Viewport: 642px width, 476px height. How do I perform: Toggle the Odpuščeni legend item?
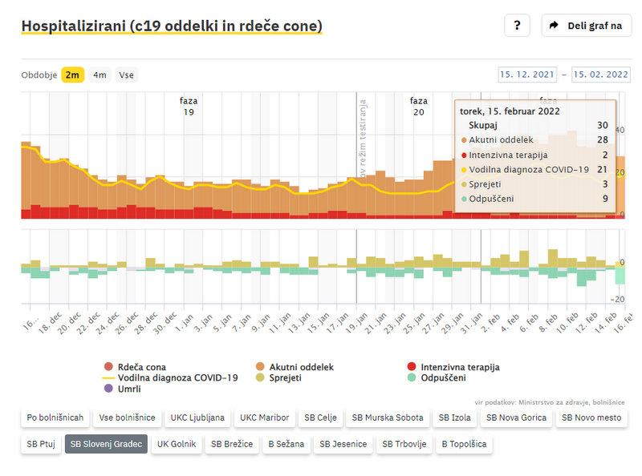point(437,377)
